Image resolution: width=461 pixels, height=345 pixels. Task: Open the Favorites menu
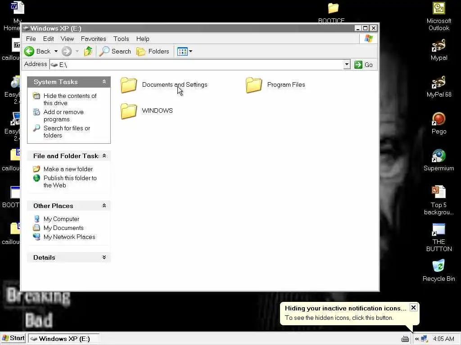click(94, 39)
